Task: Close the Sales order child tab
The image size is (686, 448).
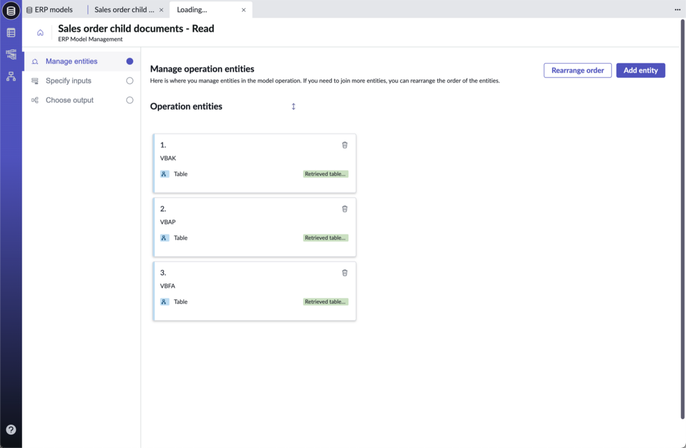Action: (x=161, y=10)
